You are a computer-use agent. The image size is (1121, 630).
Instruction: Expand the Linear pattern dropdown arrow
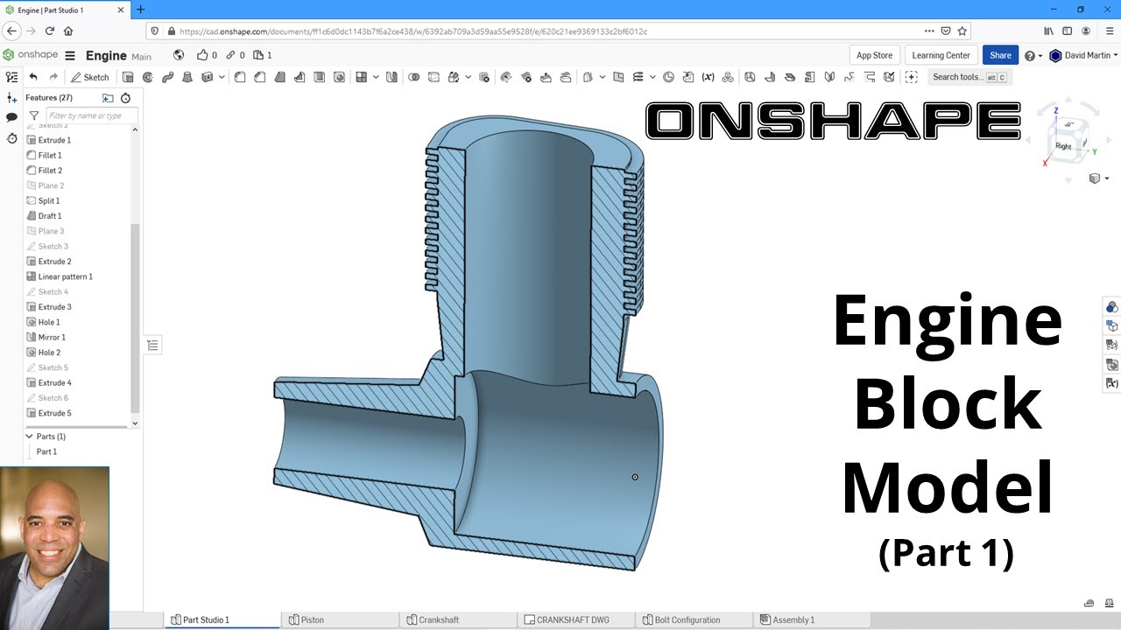376,77
